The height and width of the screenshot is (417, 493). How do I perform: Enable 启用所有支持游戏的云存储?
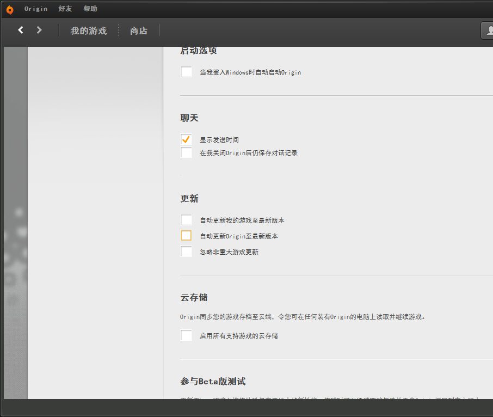coord(186,335)
